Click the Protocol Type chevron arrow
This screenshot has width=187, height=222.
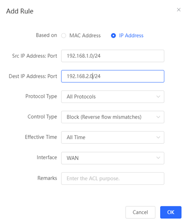[x=158, y=97]
